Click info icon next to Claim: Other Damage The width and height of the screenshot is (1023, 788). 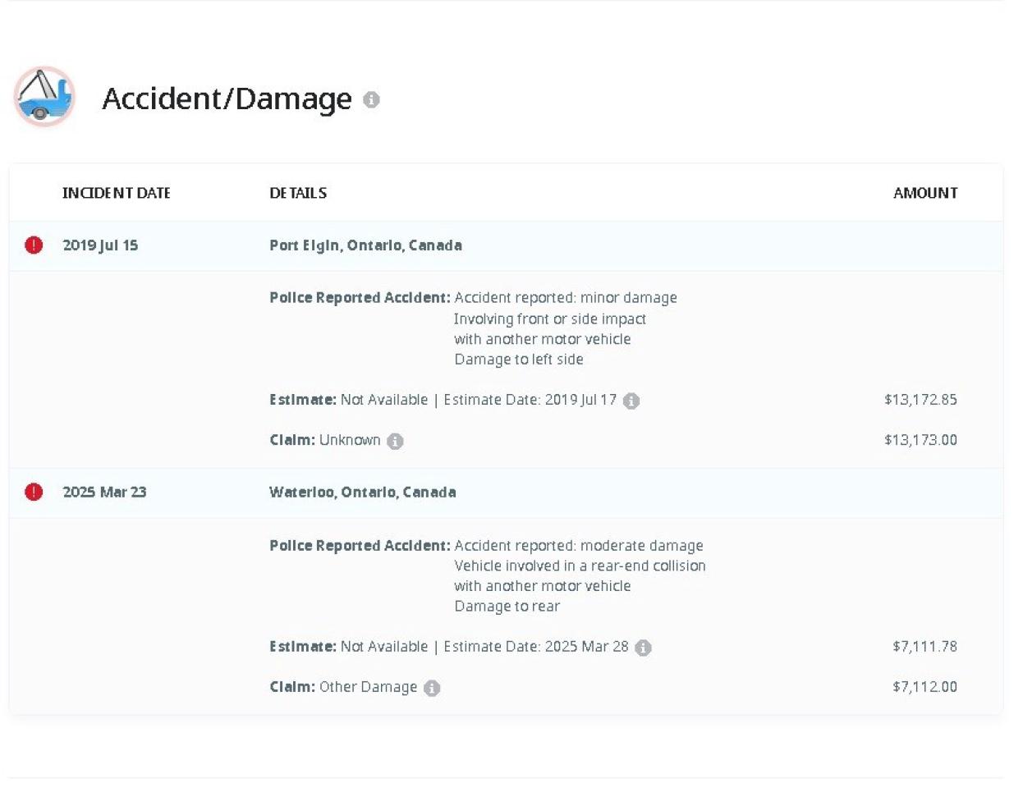click(432, 688)
